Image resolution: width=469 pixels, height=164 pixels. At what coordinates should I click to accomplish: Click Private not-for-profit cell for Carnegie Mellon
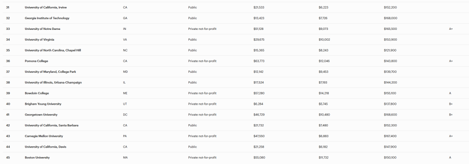point(202,136)
